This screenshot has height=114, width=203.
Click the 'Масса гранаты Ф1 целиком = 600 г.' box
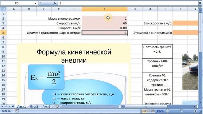click(x=157, y=94)
